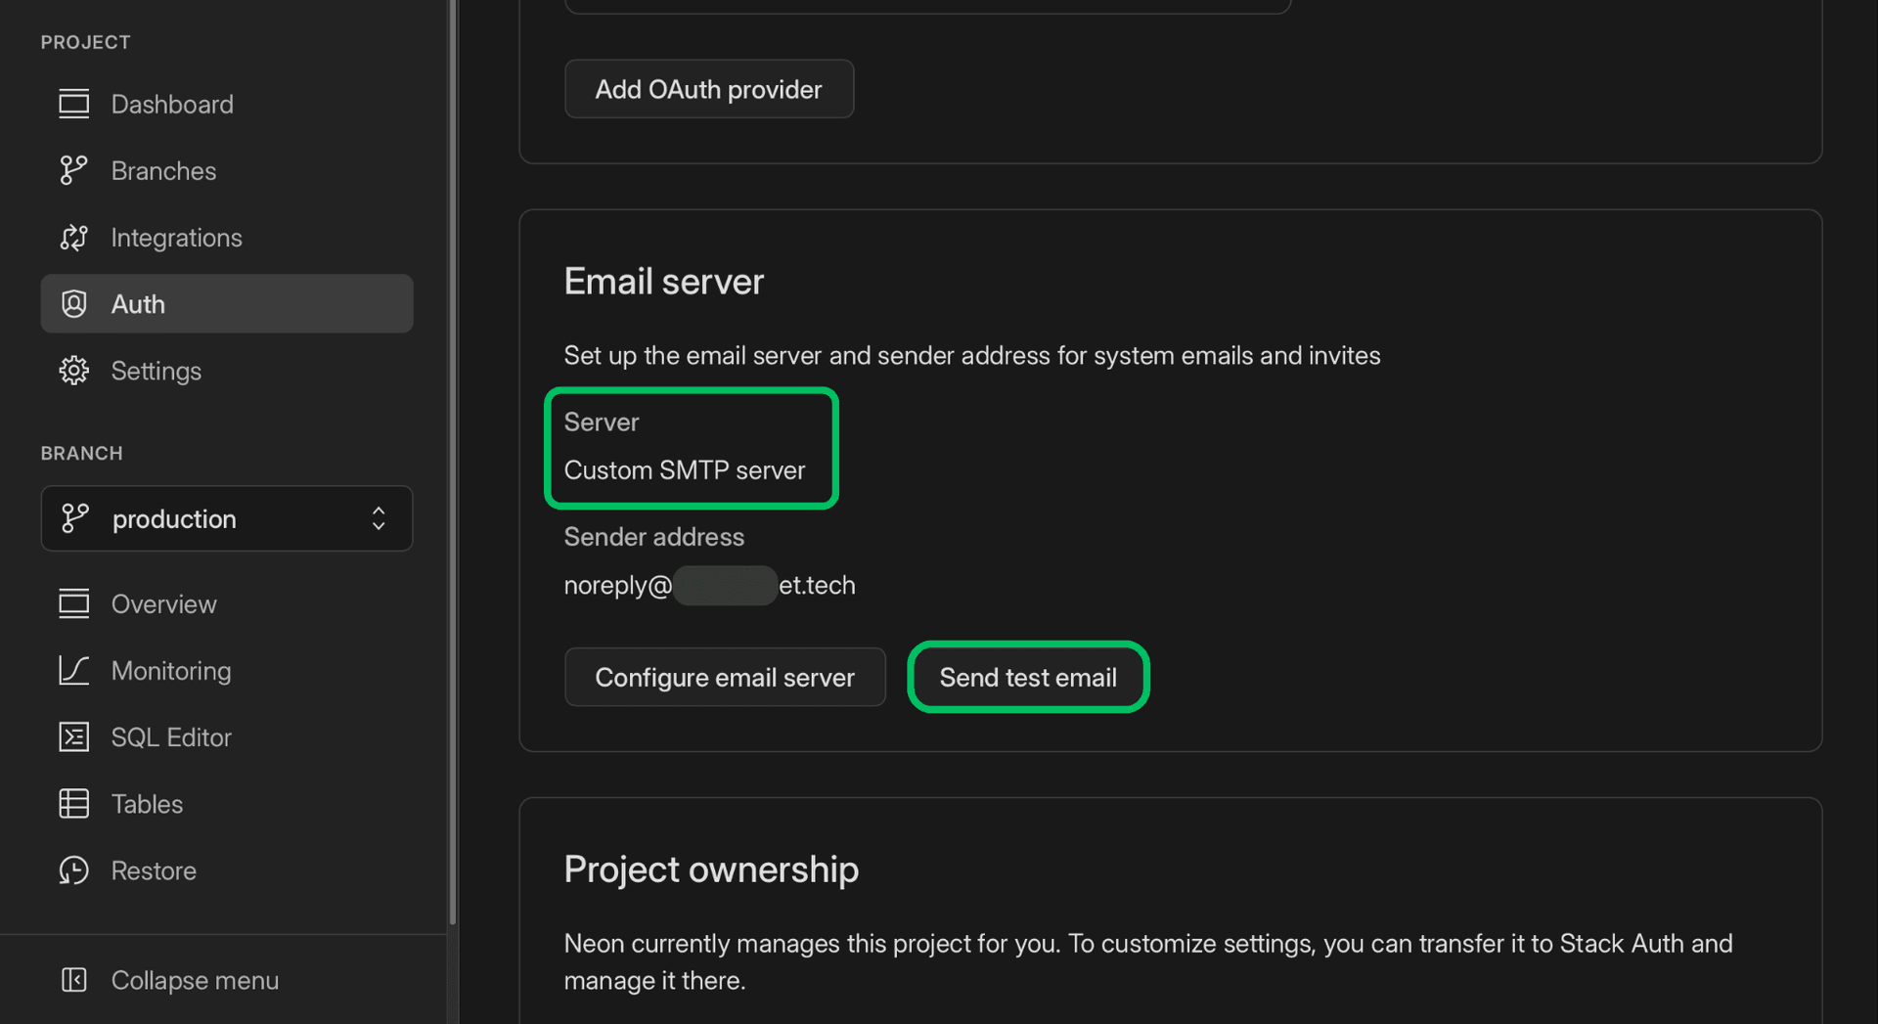
Task: Click the Dashboard icon in the sidebar
Action: coord(73,104)
